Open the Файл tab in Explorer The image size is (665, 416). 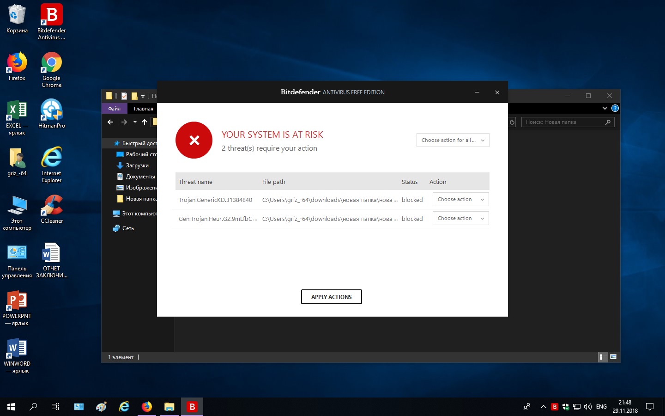point(114,109)
